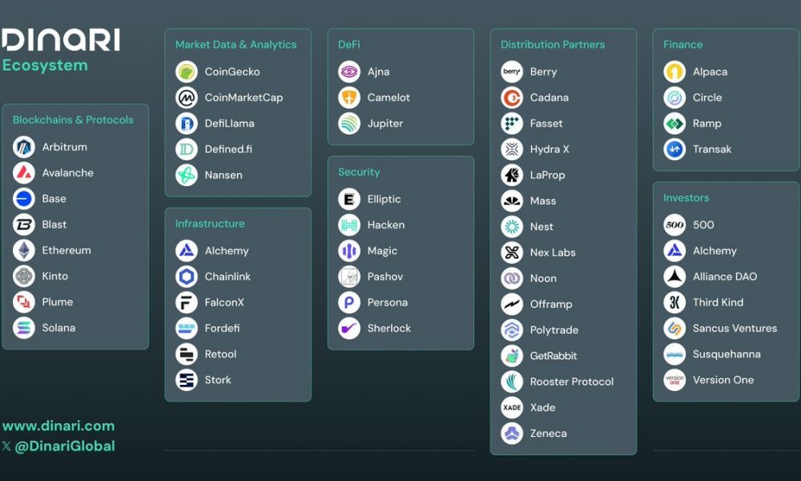Click the Jupiter logo icon
801x481 pixels.
[x=349, y=123]
